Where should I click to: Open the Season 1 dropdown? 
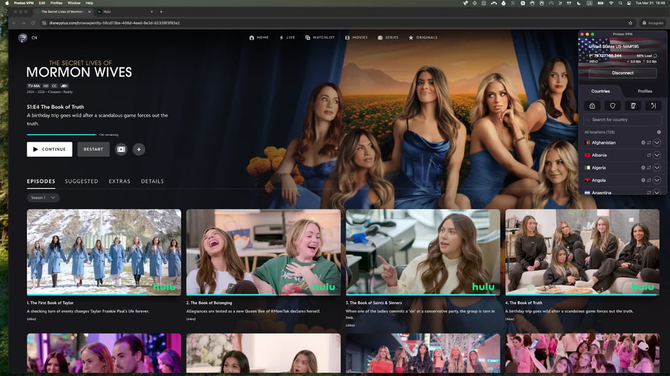point(43,198)
